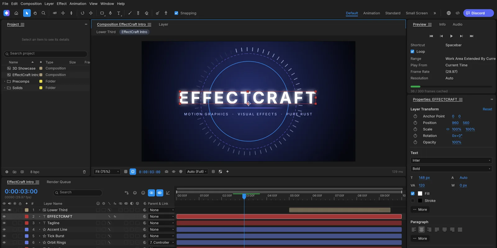Select the Pan four-arrow tool
The width and height of the screenshot is (497, 248).
tap(63, 13)
